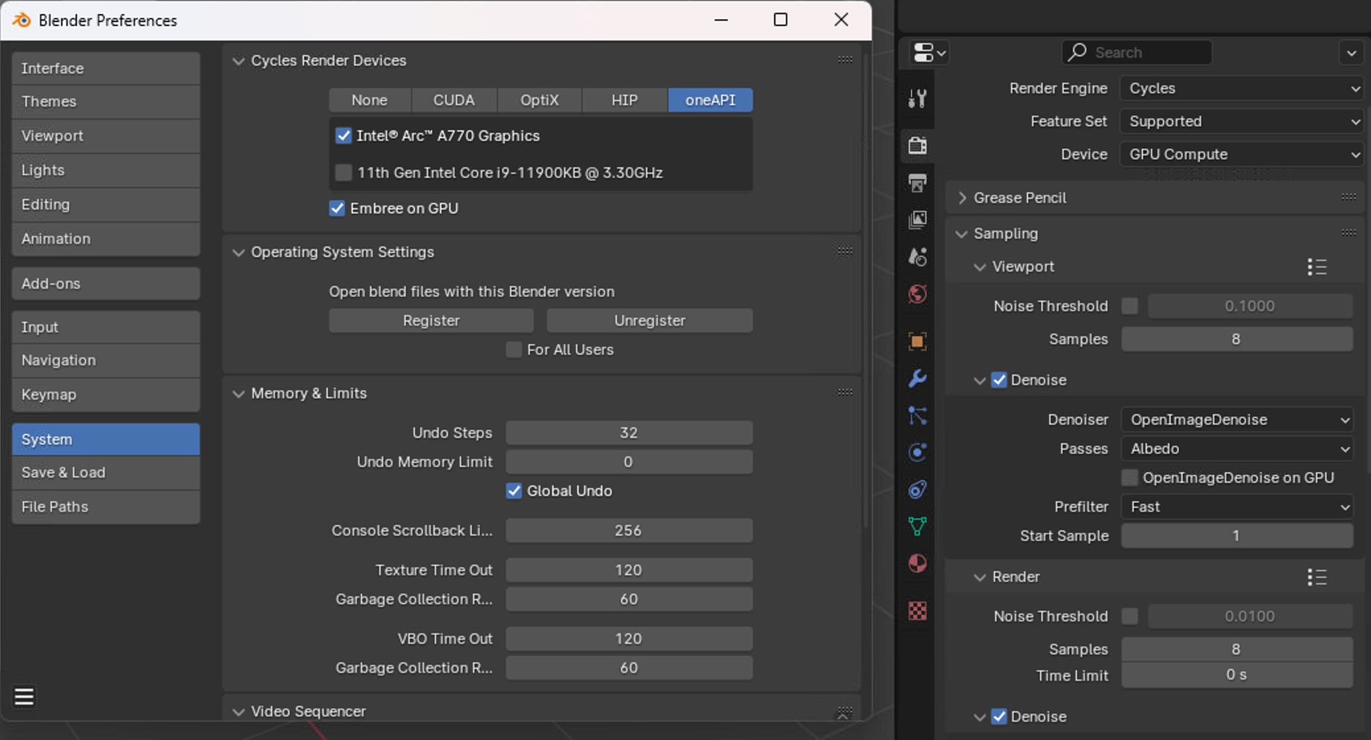Collapse the Operating System Settings panel

(238, 252)
